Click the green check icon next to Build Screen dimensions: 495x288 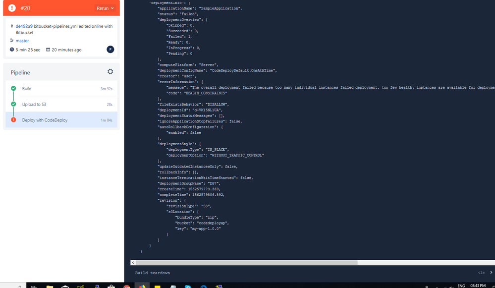point(13,88)
